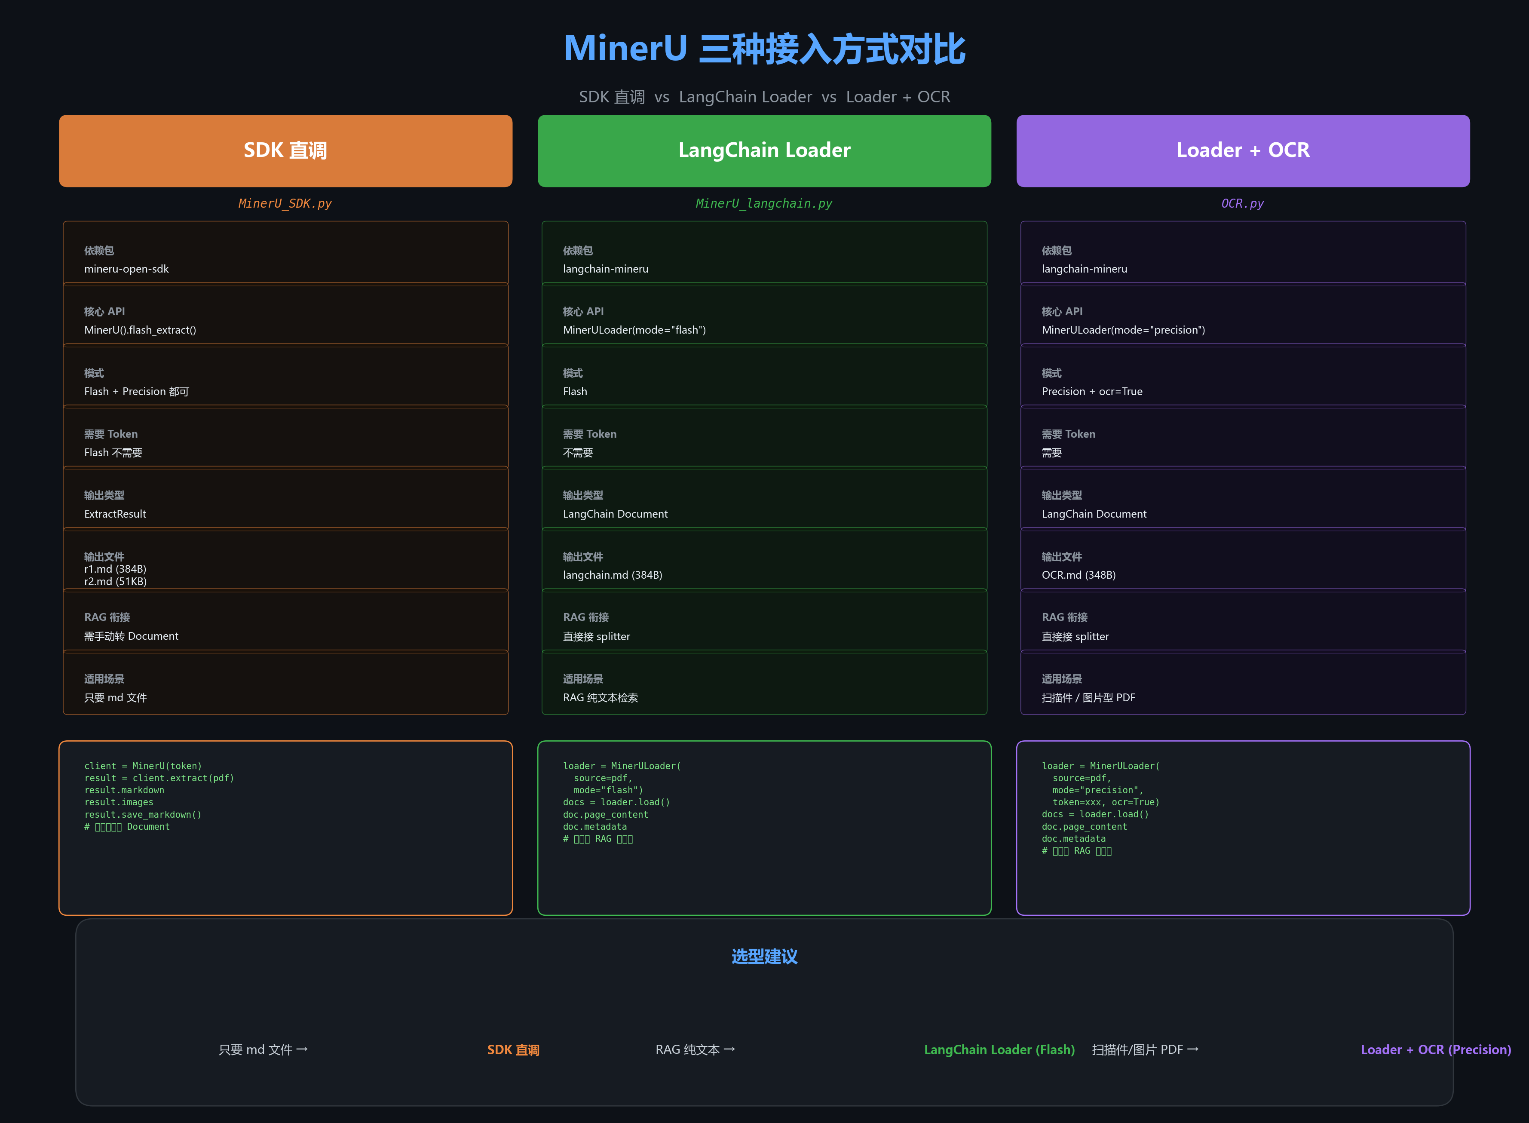Select the purple "Loader + OCR" header card
This screenshot has height=1123, width=1529.
pyautogui.click(x=1243, y=151)
